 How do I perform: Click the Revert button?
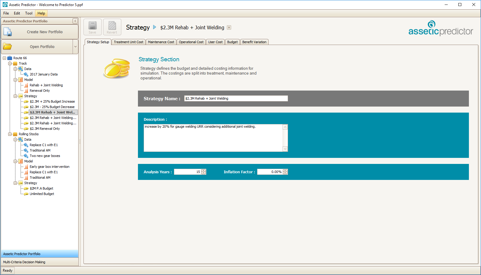(x=112, y=27)
